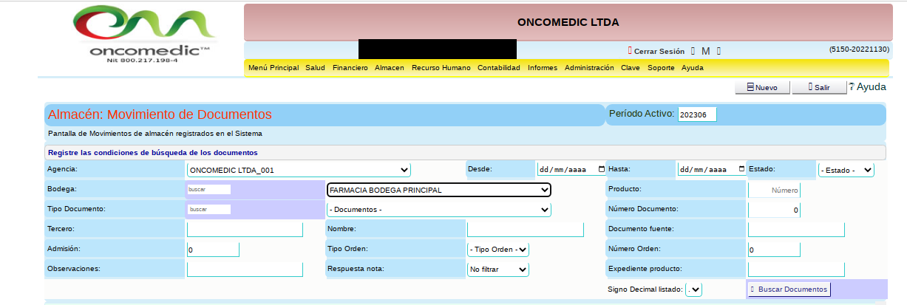Open the Almacen menu

(390, 68)
